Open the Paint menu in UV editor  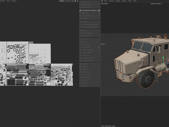[x=8, y=1]
